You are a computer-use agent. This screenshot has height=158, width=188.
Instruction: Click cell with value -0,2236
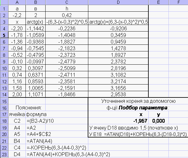(x=67, y=28)
